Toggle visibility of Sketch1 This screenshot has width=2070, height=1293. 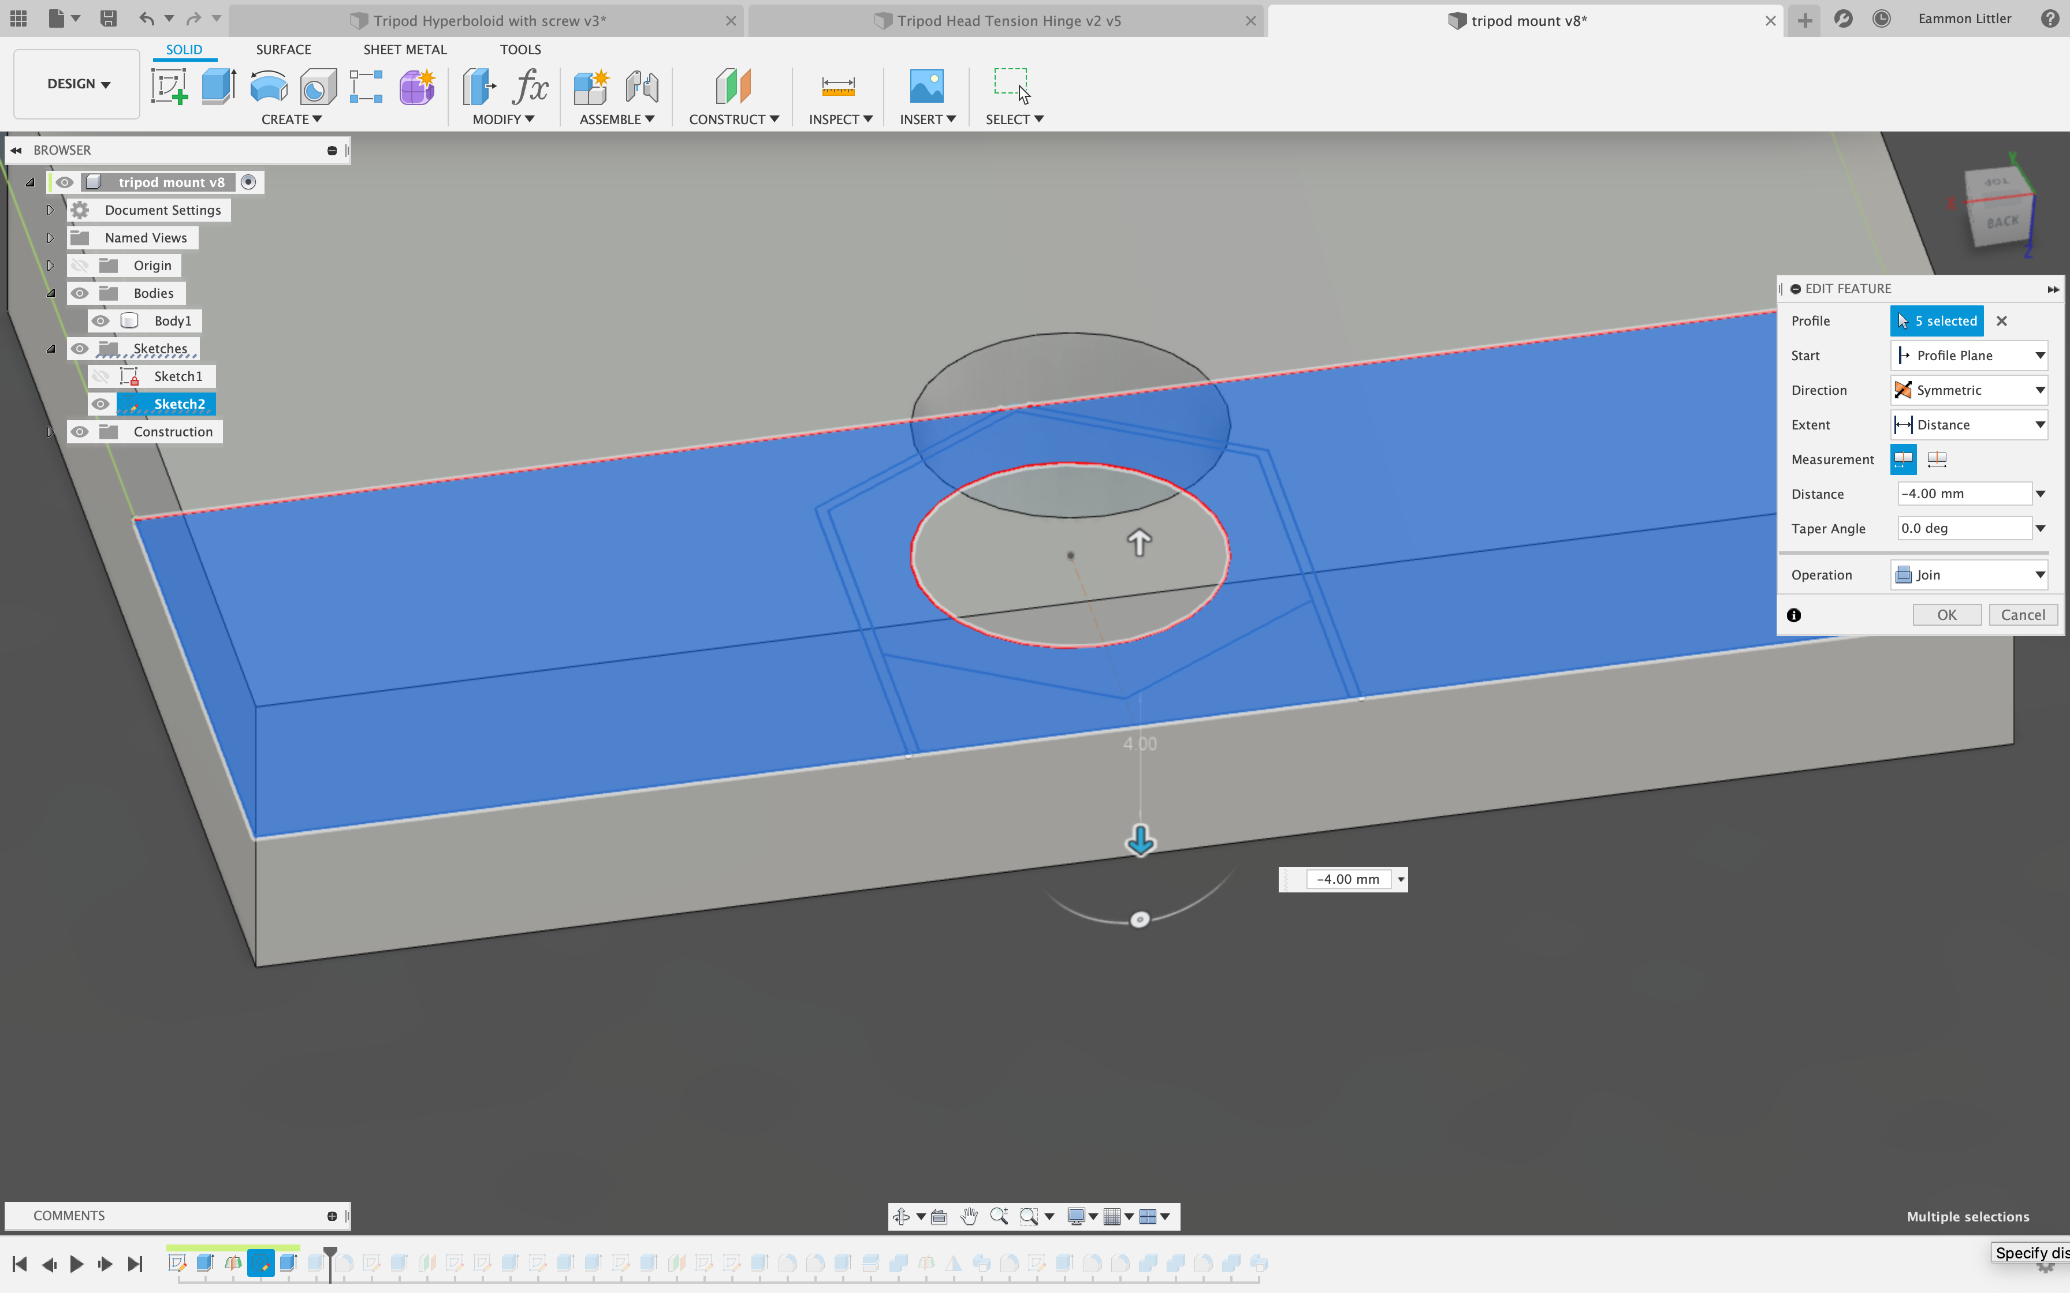101,376
